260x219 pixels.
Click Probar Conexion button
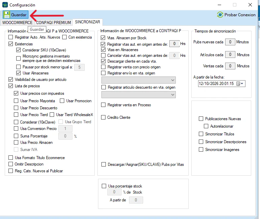(x=236, y=15)
